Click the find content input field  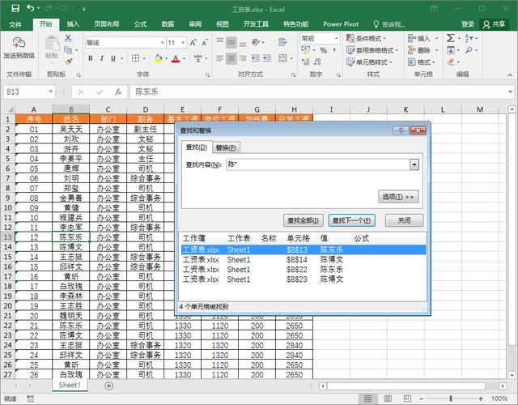pos(318,164)
